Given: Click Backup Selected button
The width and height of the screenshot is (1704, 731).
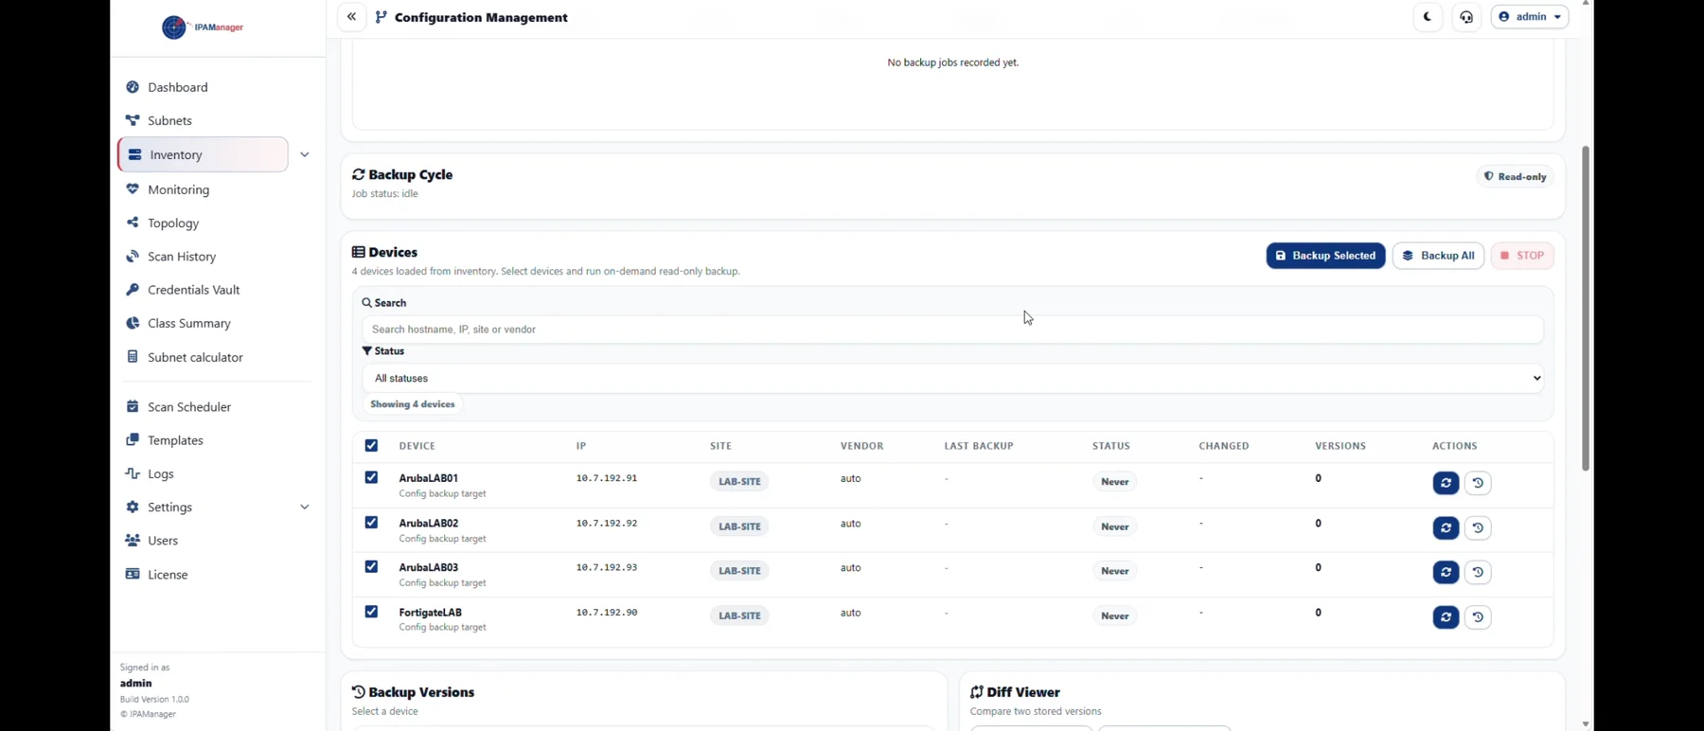Looking at the screenshot, I should click(x=1325, y=256).
